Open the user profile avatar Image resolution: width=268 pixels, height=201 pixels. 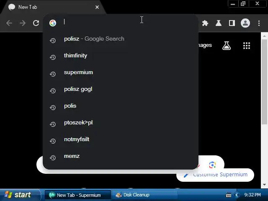pos(245,23)
